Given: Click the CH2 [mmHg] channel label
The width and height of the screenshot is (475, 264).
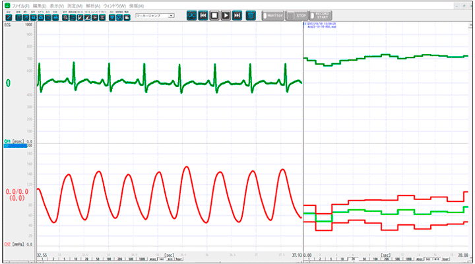Looking at the screenshot, I should pos(15,244).
